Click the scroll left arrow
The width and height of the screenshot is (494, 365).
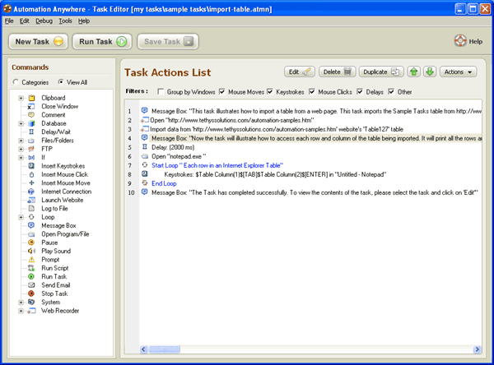[x=143, y=349]
